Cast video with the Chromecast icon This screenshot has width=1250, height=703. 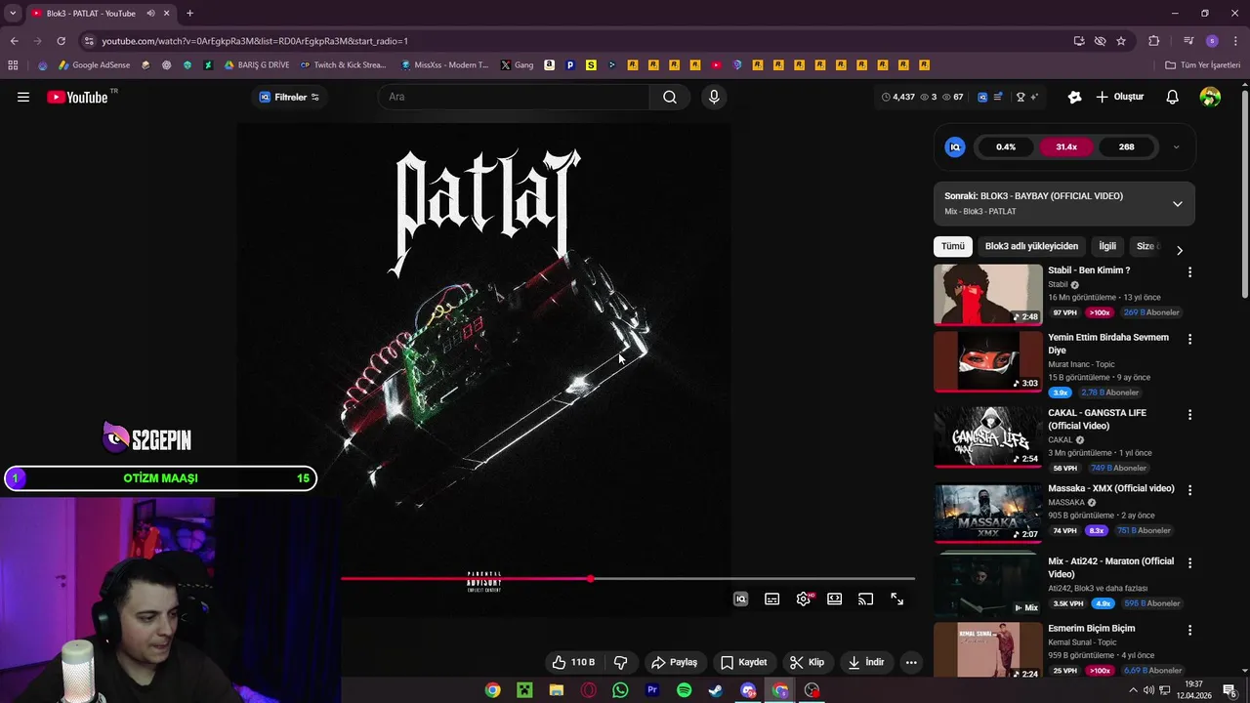click(x=865, y=599)
